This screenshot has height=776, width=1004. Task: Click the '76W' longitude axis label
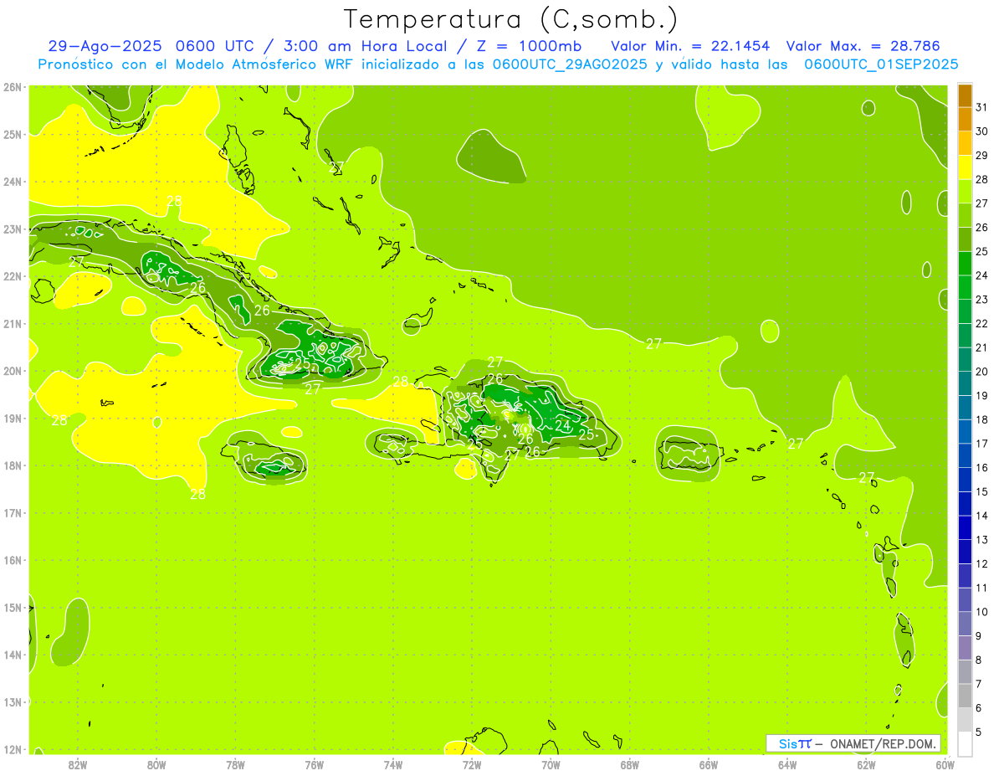(x=314, y=764)
